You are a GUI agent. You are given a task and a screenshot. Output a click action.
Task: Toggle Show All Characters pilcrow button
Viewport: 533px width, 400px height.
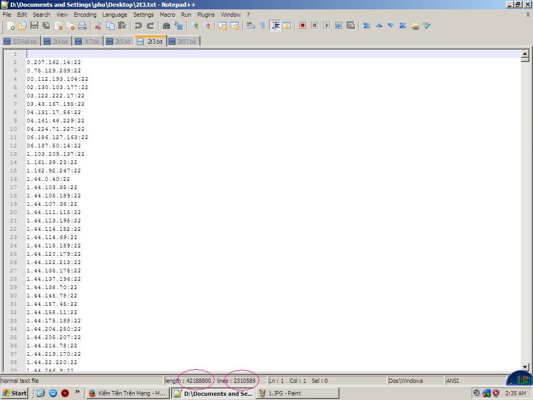click(x=262, y=26)
